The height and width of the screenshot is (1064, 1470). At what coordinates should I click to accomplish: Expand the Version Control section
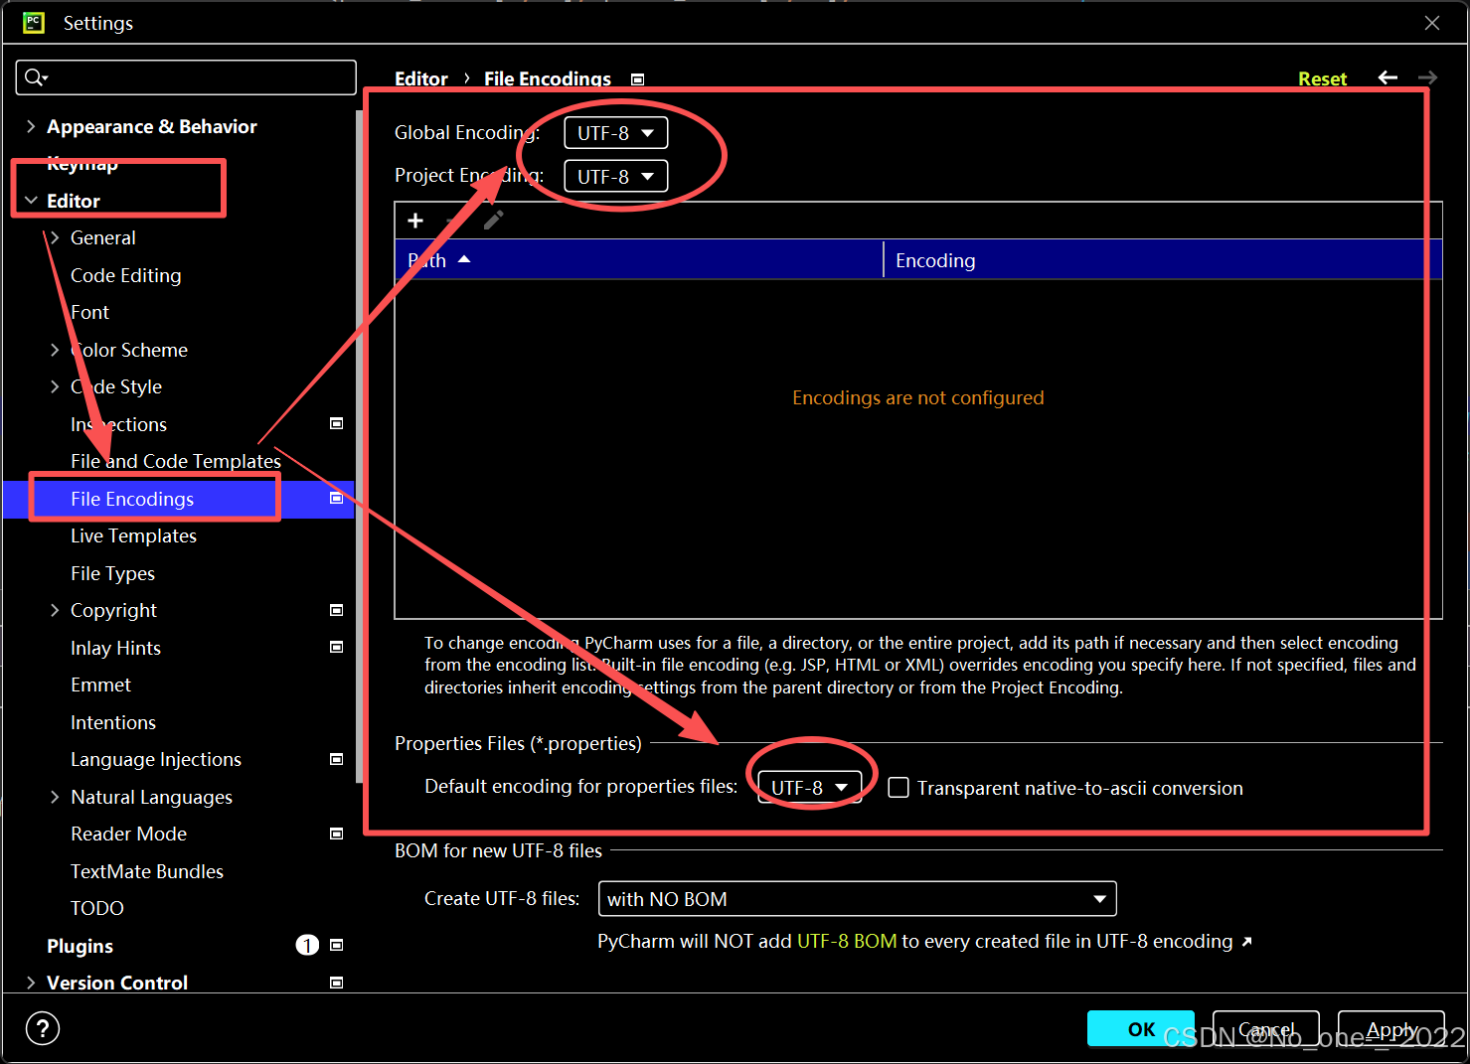[x=31, y=983]
